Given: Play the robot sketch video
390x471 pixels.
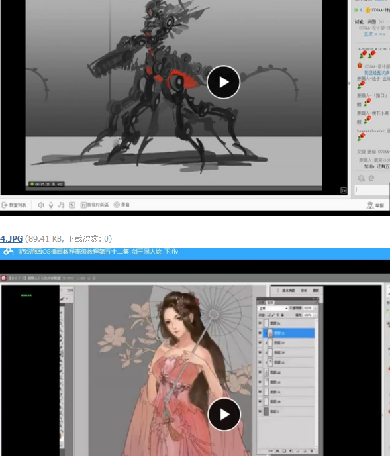Looking at the screenshot, I should point(223,82).
